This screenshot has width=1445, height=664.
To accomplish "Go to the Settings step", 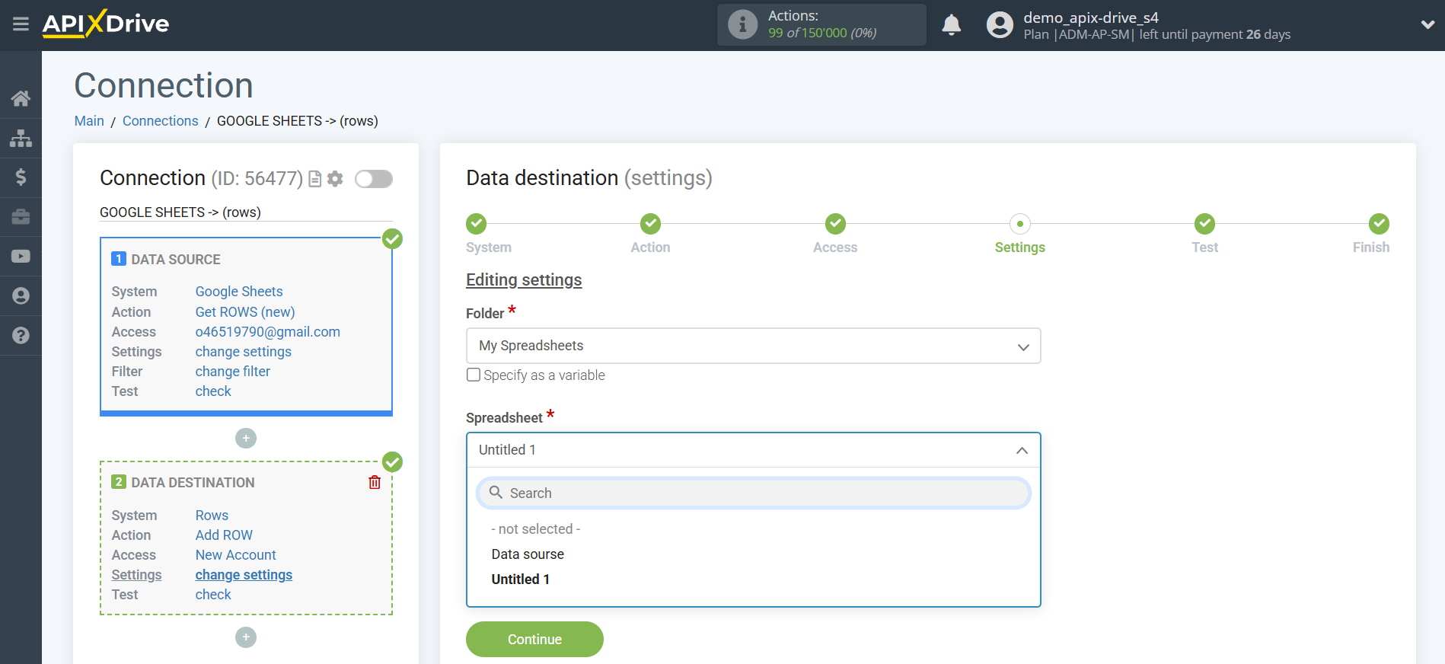I will point(1020,224).
